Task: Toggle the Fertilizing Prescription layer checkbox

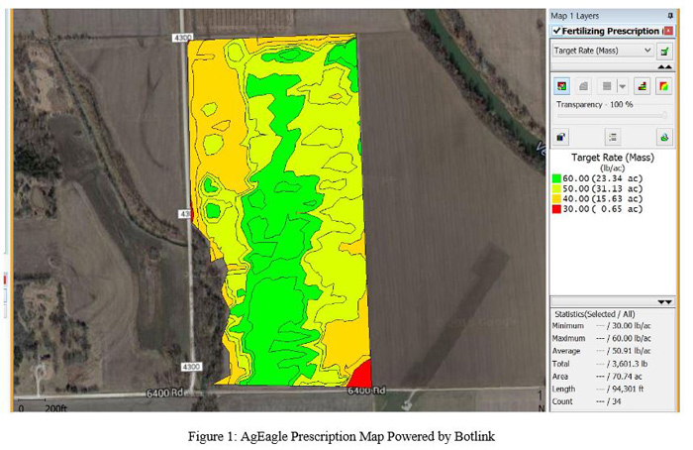Action: click(x=557, y=31)
